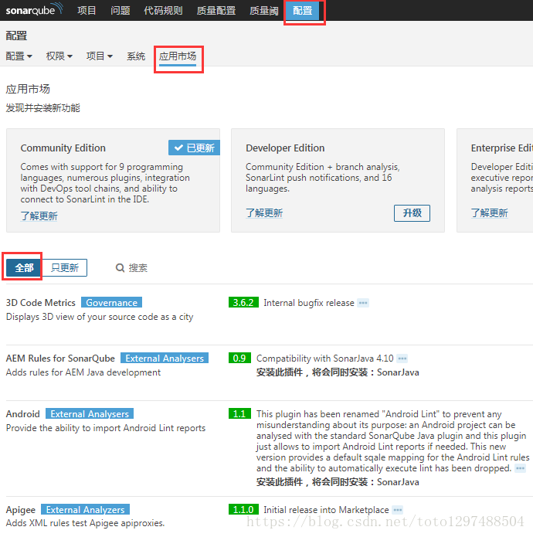Viewport: 533px width, 537px height.
Task: Expand the 配置 submenu dropdown
Action: click(x=19, y=56)
